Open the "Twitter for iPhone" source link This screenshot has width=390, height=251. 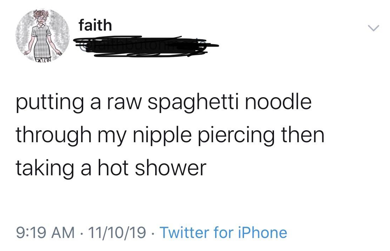[223, 232]
